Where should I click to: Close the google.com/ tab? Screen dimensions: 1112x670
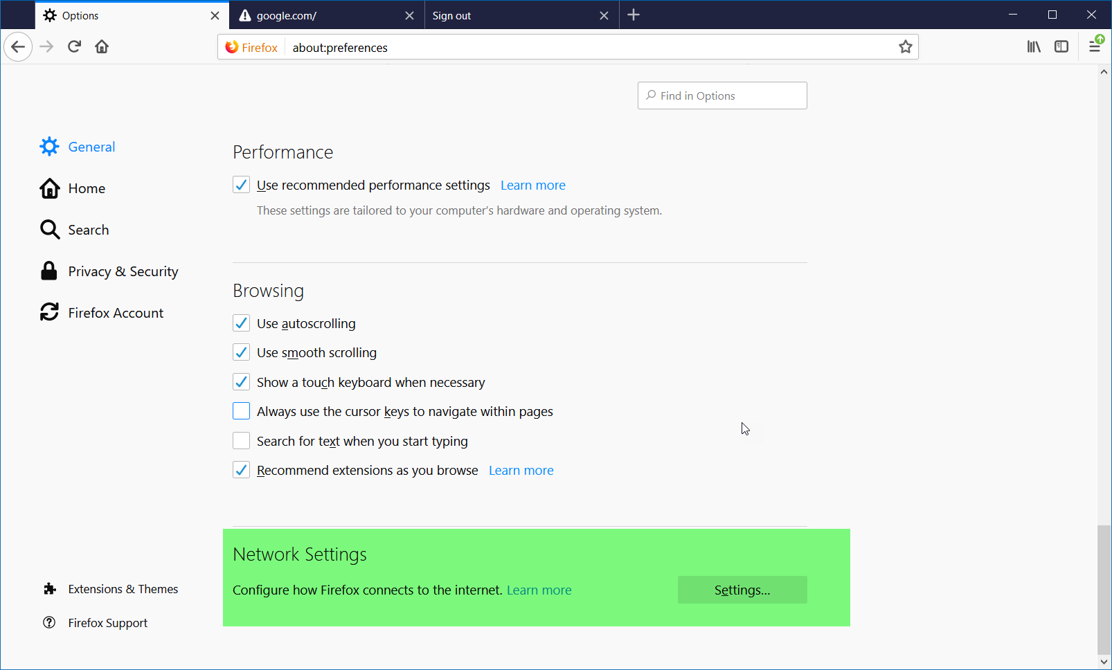click(x=409, y=15)
